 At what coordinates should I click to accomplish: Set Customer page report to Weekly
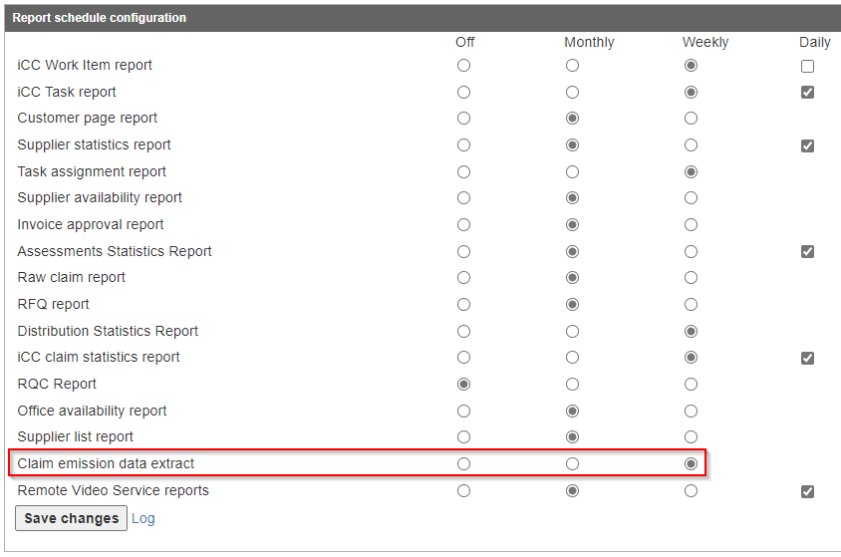pyautogui.click(x=691, y=119)
